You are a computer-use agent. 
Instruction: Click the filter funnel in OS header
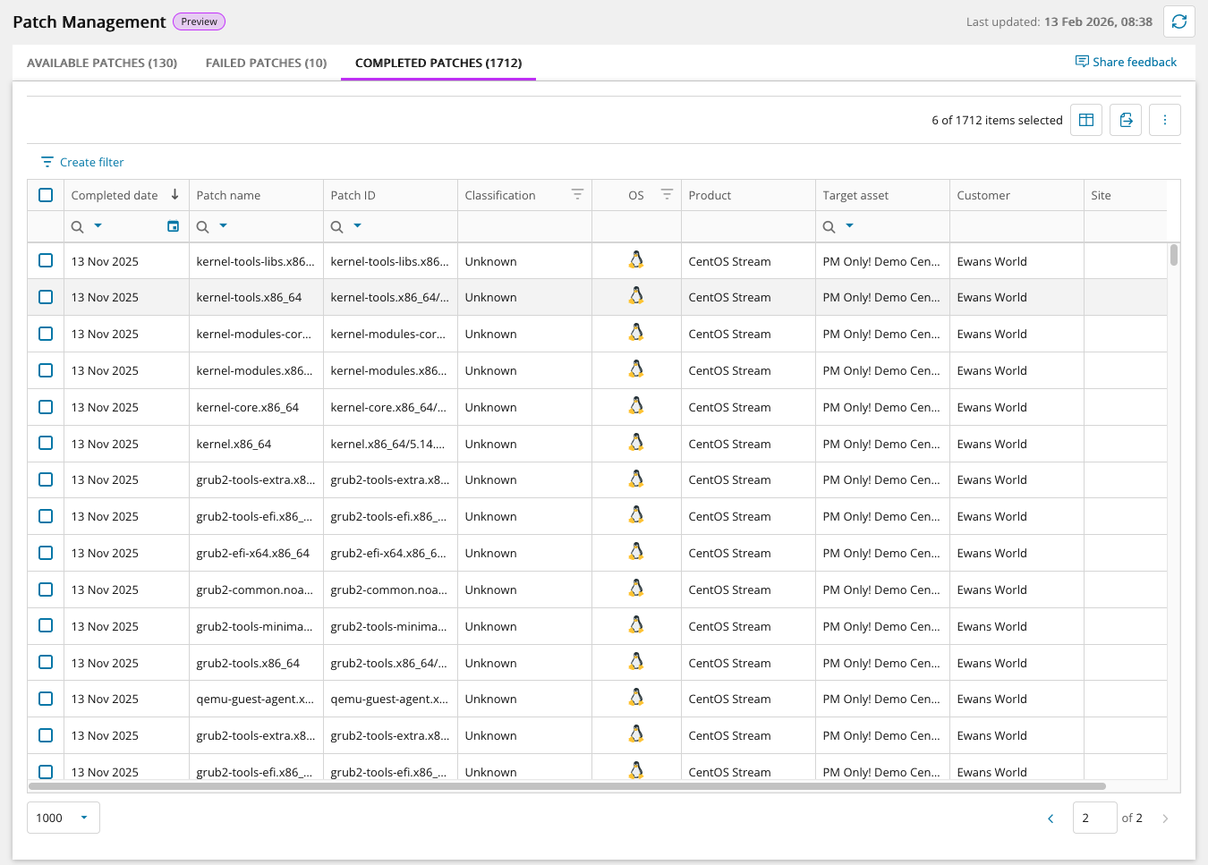667,195
